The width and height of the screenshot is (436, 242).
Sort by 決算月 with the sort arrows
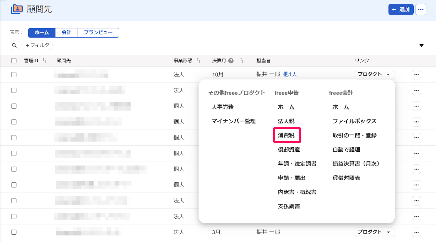[x=242, y=60]
